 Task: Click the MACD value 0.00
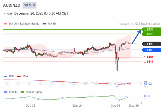tap(147, 96)
